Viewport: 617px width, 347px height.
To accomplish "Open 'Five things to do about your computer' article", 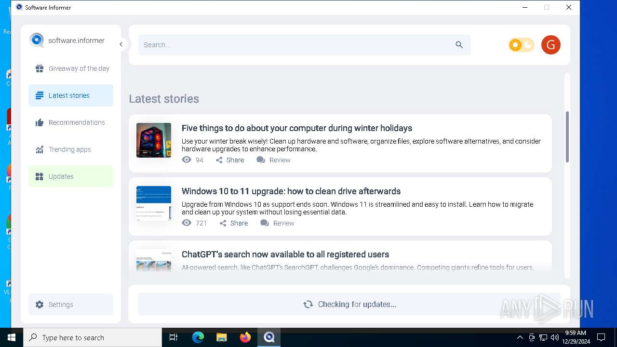I will coord(297,128).
